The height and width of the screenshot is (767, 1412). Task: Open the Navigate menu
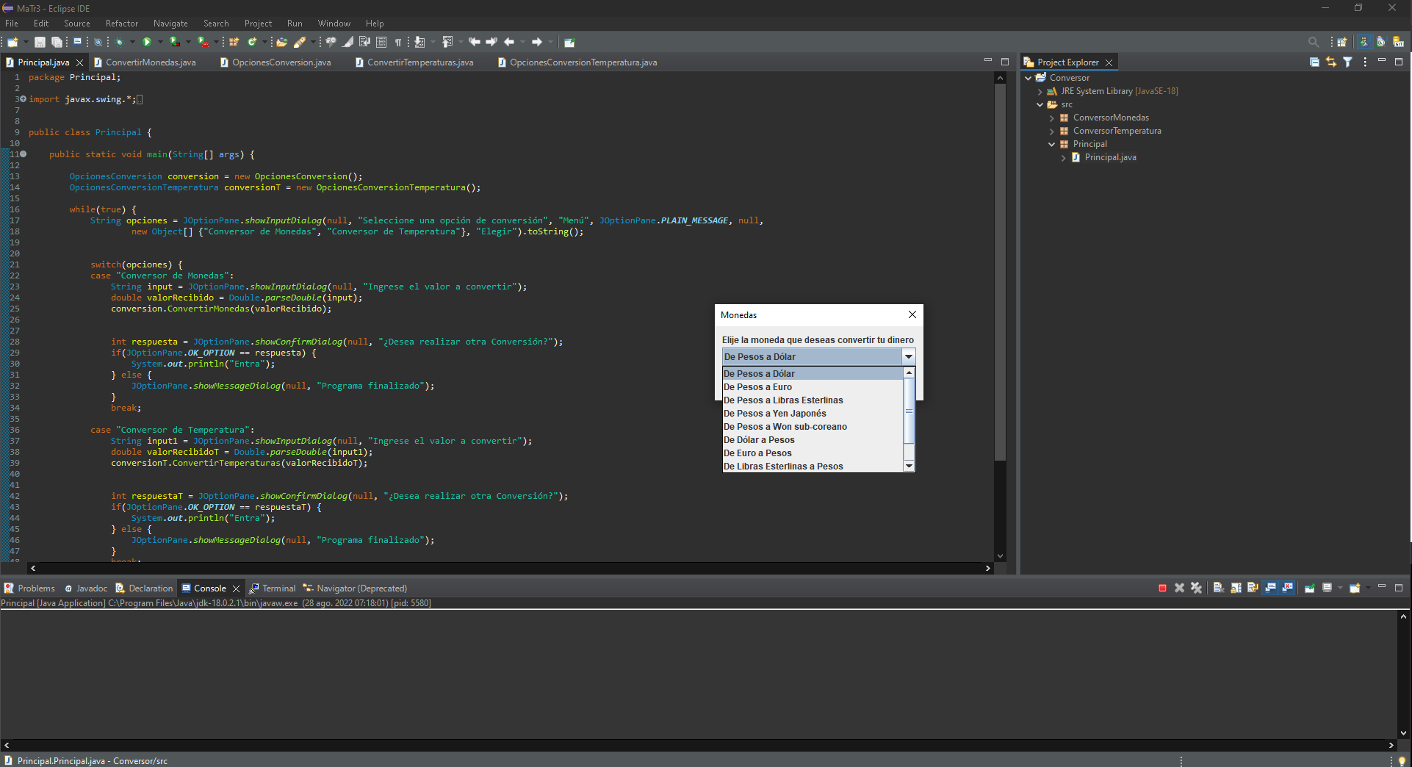(x=170, y=24)
